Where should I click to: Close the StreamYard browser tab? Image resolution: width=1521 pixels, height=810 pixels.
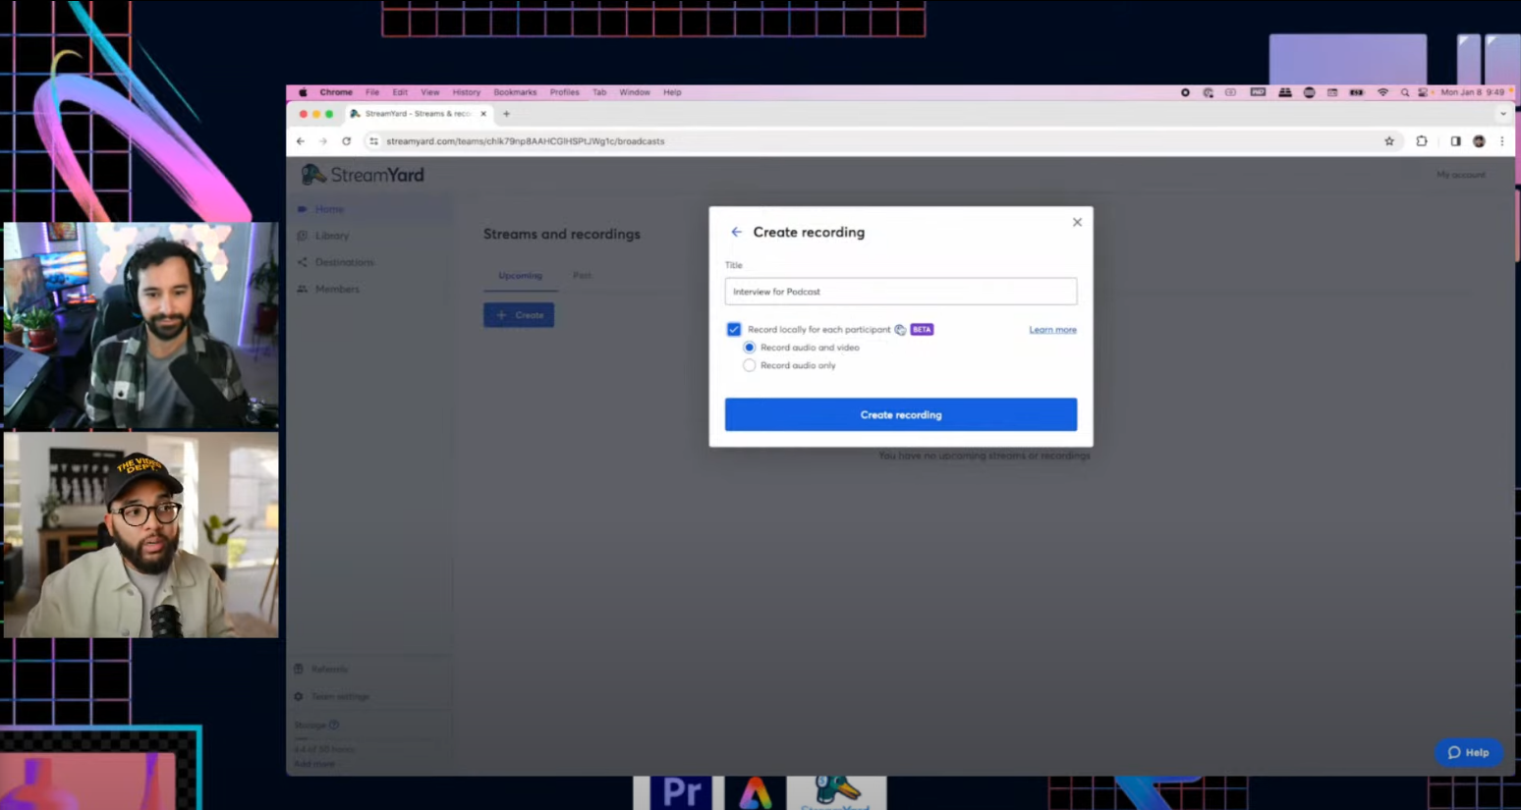pos(483,114)
